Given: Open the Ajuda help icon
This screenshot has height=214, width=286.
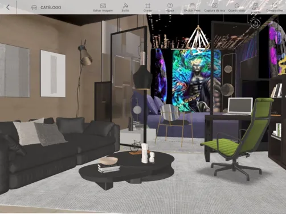Looking at the screenshot, I should coord(170,7).
